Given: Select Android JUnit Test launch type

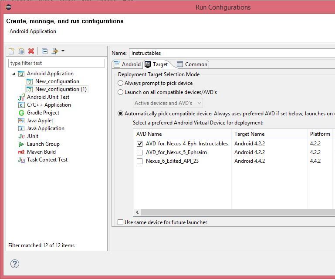Looking at the screenshot, I should 48,97.
